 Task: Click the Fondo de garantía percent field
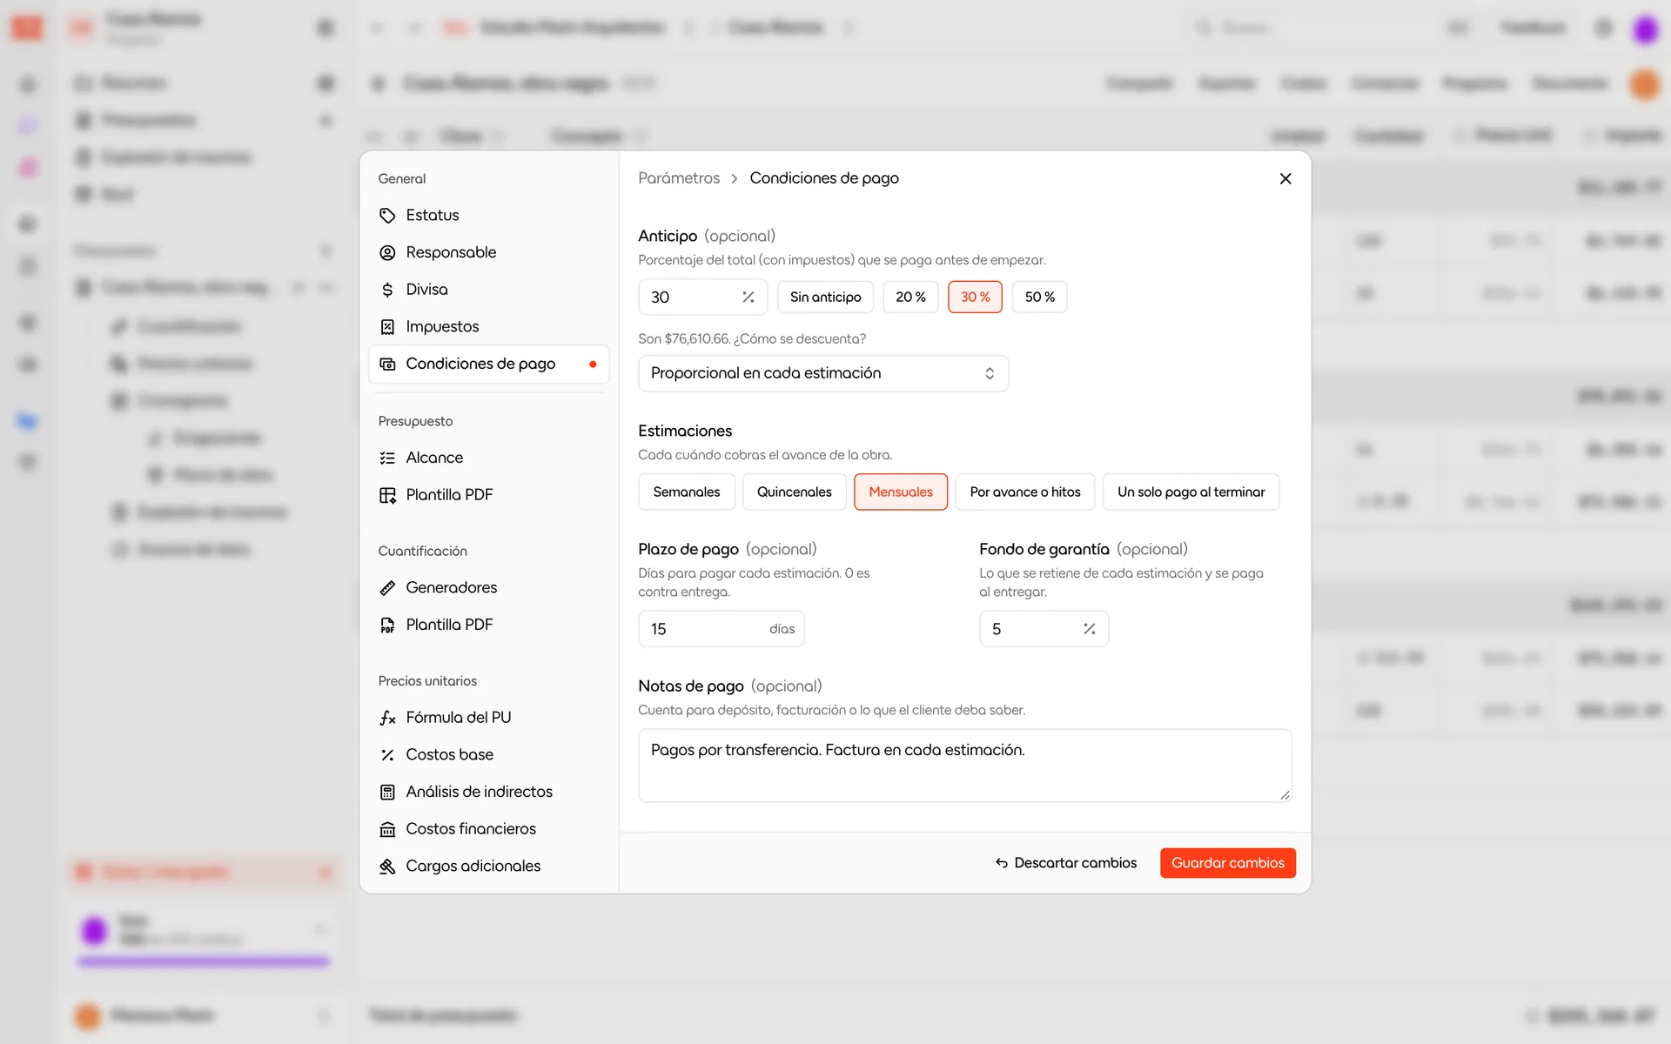click(1044, 629)
